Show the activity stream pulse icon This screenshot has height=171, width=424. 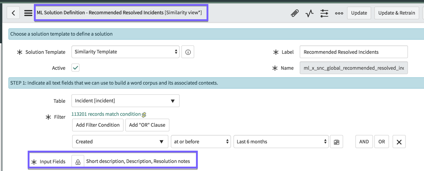click(x=309, y=13)
